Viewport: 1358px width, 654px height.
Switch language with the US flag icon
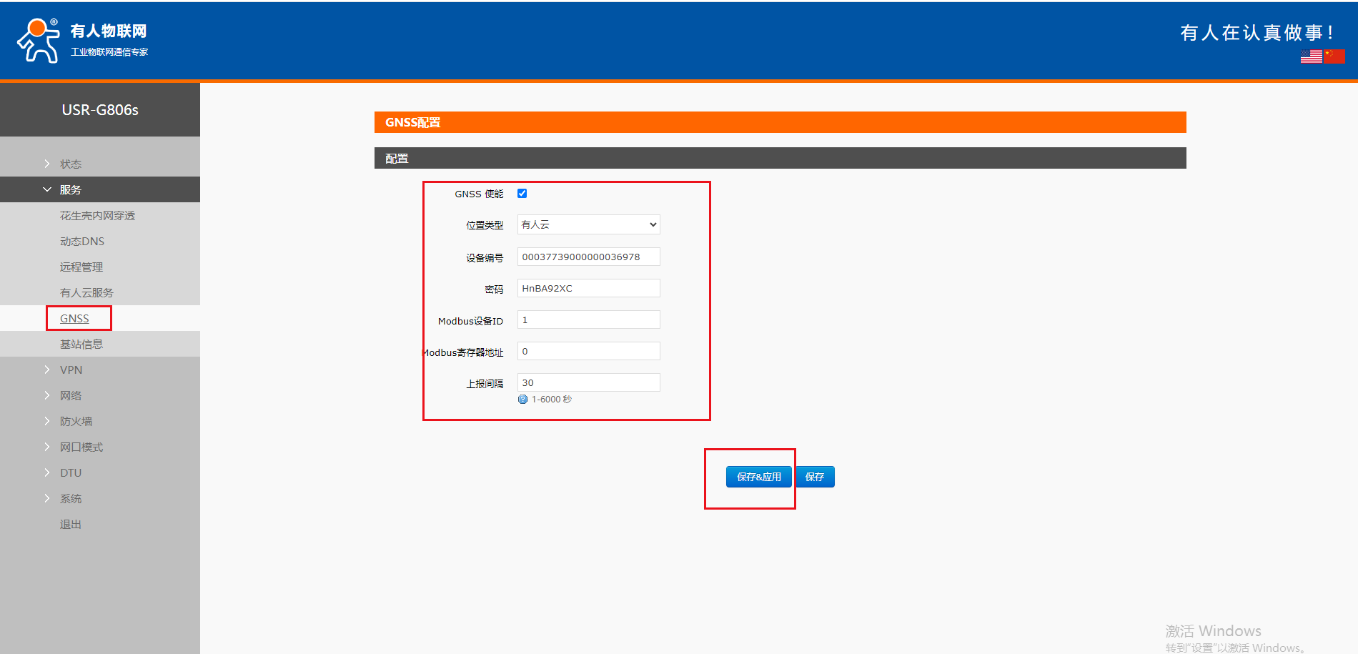click(1311, 56)
